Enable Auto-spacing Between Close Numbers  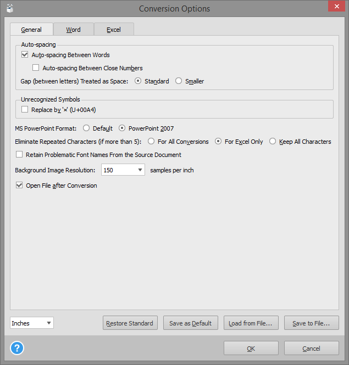(36, 68)
